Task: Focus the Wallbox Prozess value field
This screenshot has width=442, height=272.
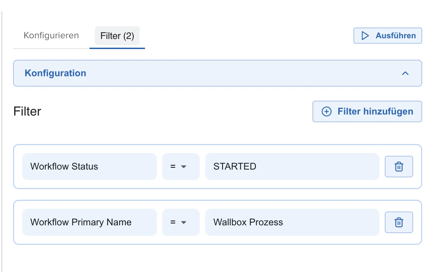Action: (292, 222)
